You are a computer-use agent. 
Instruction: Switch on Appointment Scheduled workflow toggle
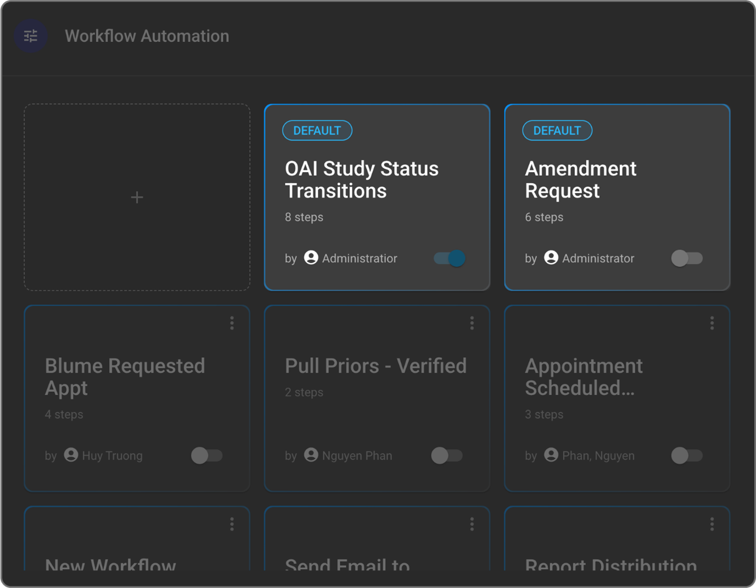coord(687,456)
